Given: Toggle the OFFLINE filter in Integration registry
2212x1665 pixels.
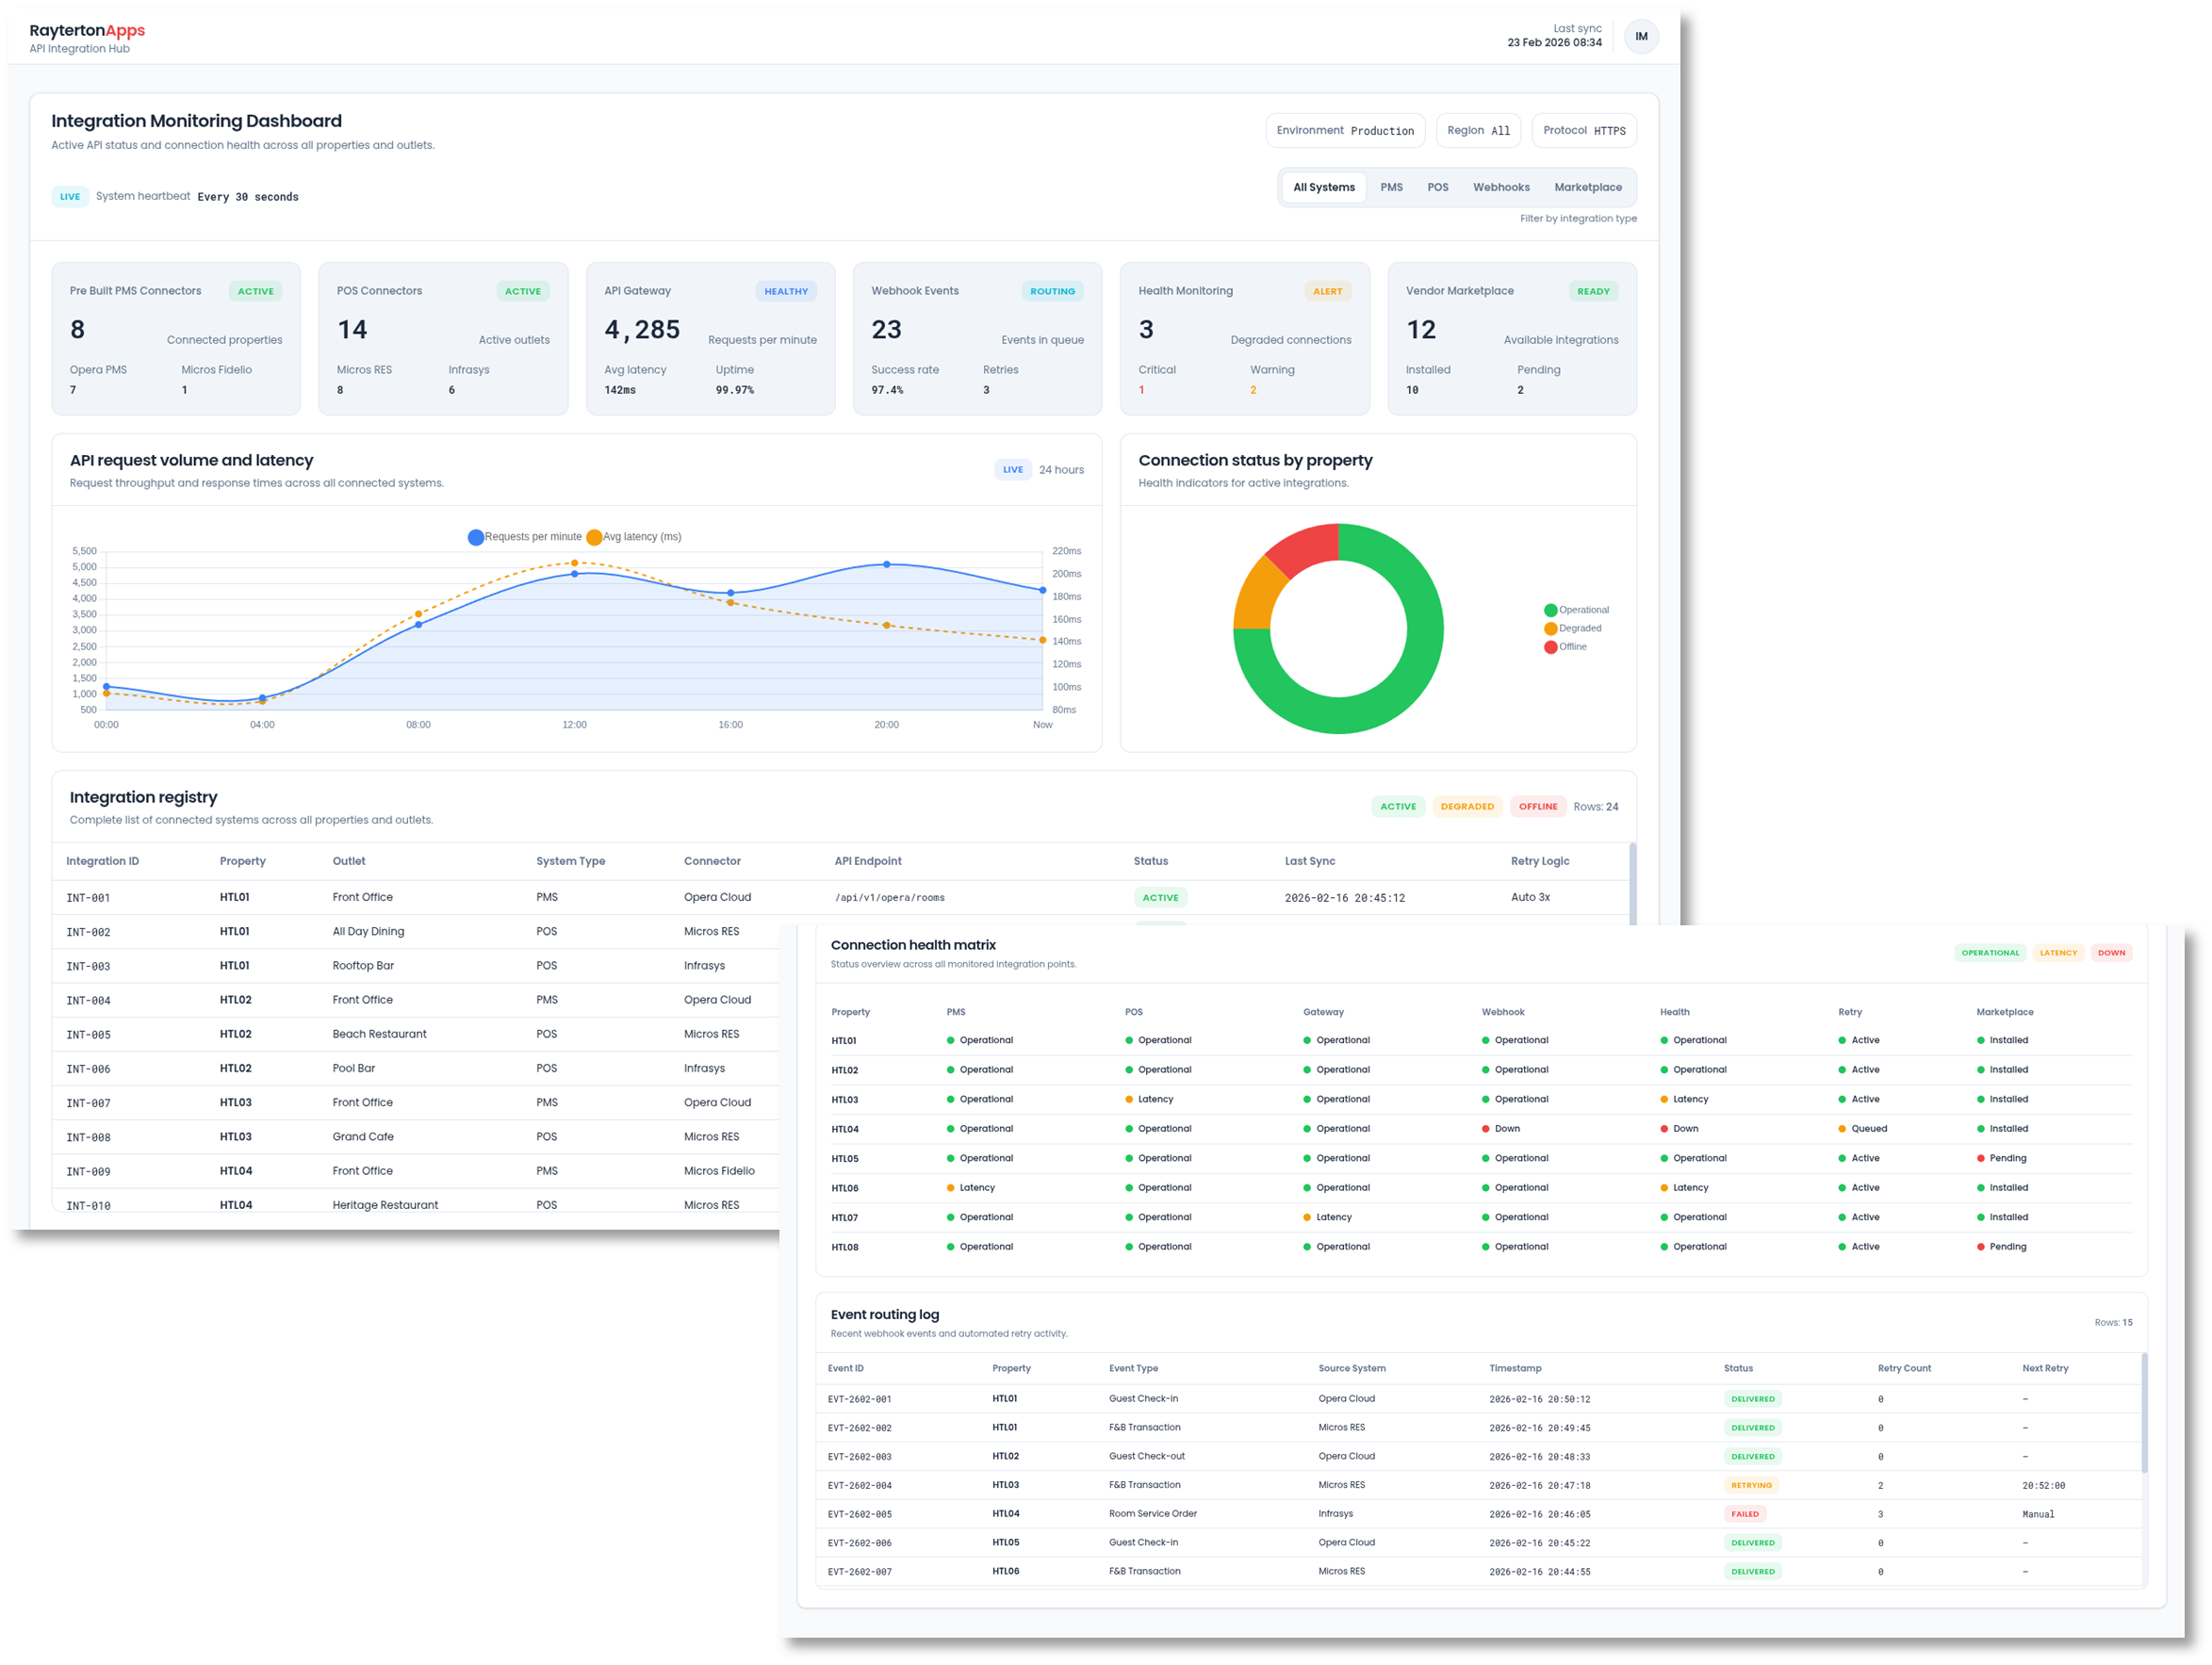Looking at the screenshot, I should [1538, 806].
